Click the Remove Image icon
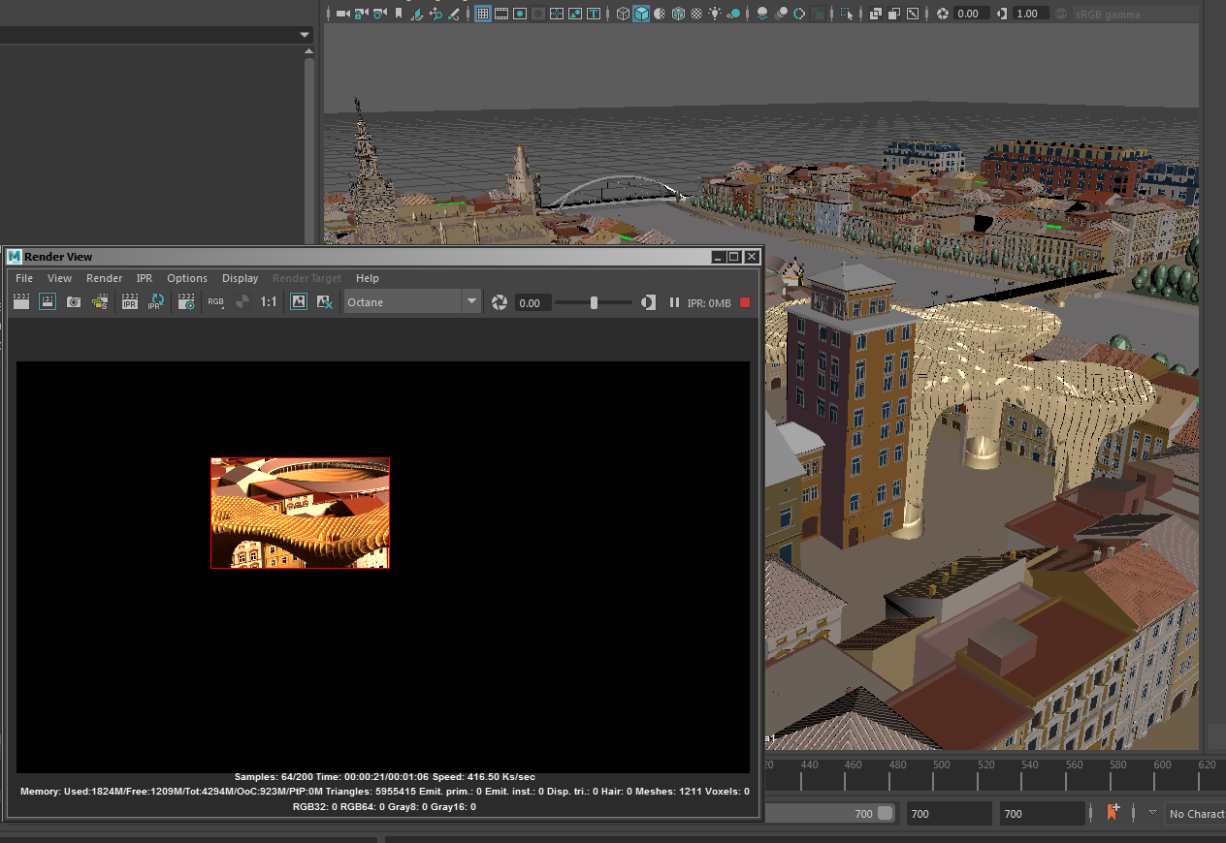 [325, 302]
